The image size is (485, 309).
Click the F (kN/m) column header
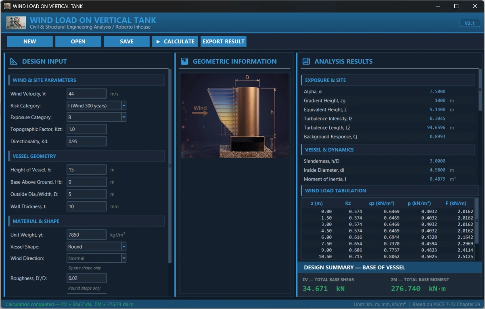456,203
